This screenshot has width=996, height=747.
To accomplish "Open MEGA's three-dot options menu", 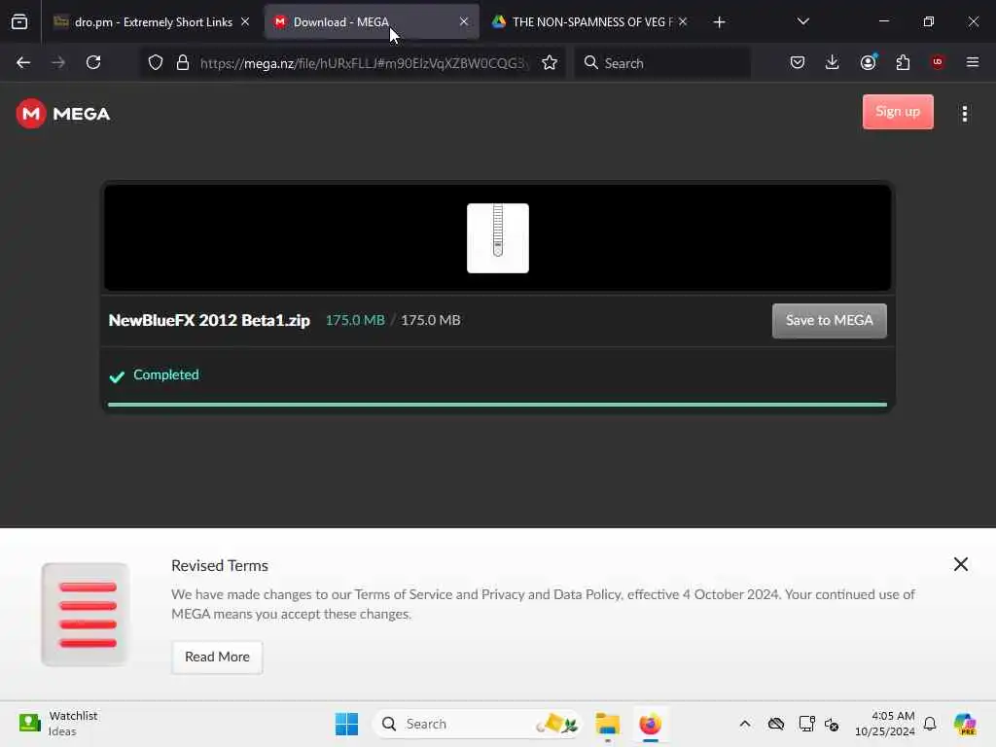I will pos(964,114).
